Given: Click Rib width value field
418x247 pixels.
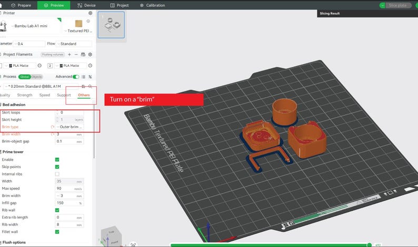Looking at the screenshot, I should [69, 224].
